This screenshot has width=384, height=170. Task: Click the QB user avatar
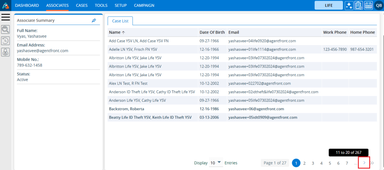pyautogui.click(x=378, y=5)
